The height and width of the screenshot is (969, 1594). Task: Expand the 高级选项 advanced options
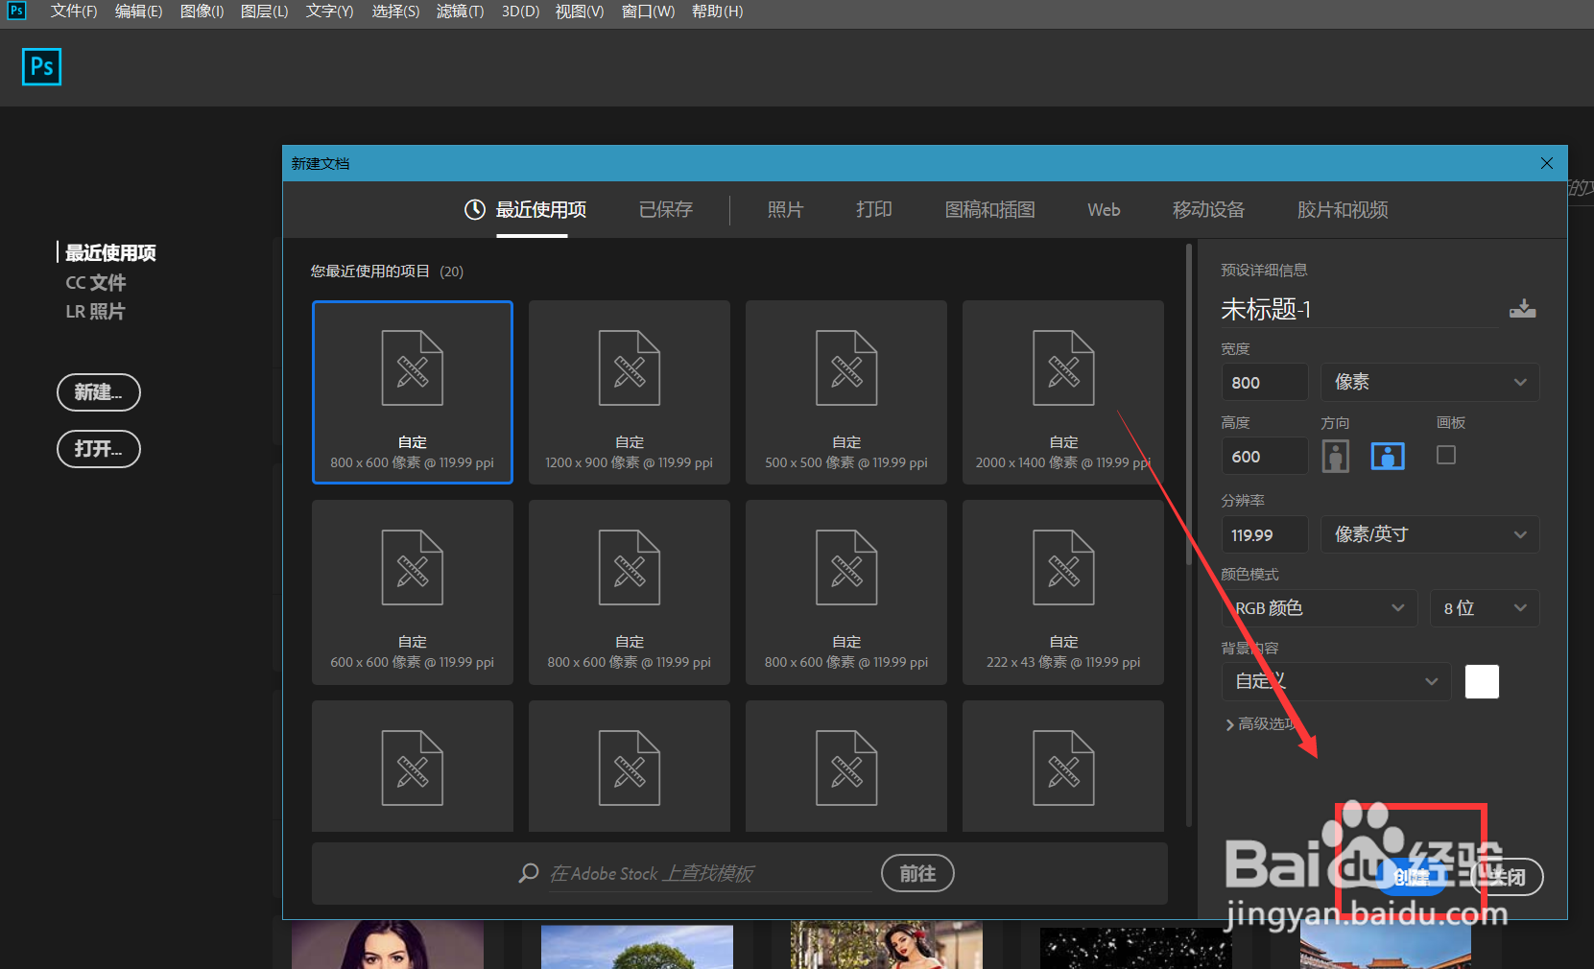click(1261, 724)
